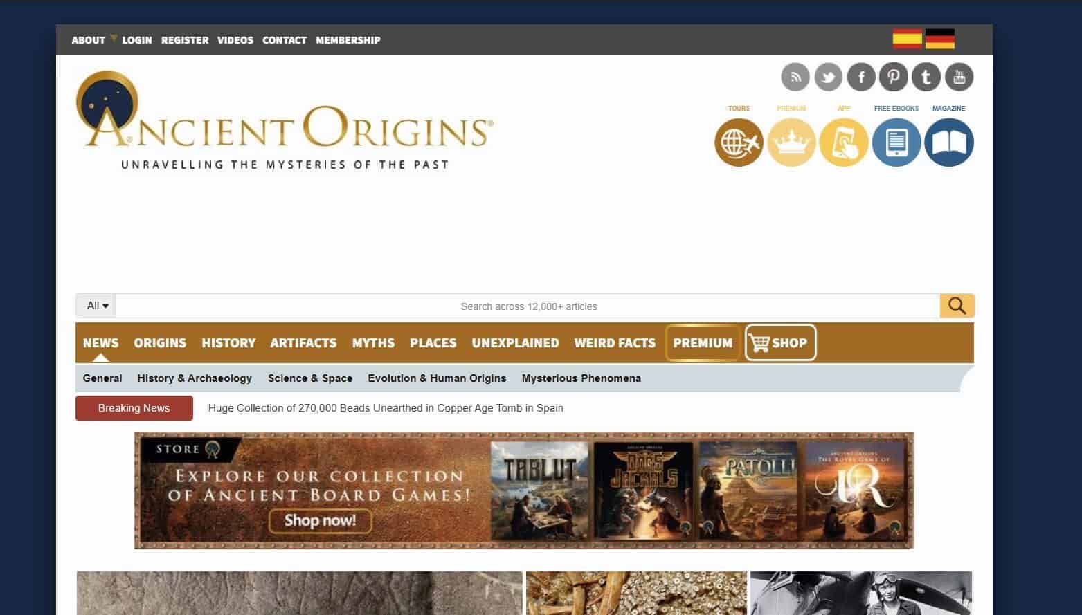Open the RSS feed icon
This screenshot has height=615, width=1082.
pyautogui.click(x=795, y=77)
